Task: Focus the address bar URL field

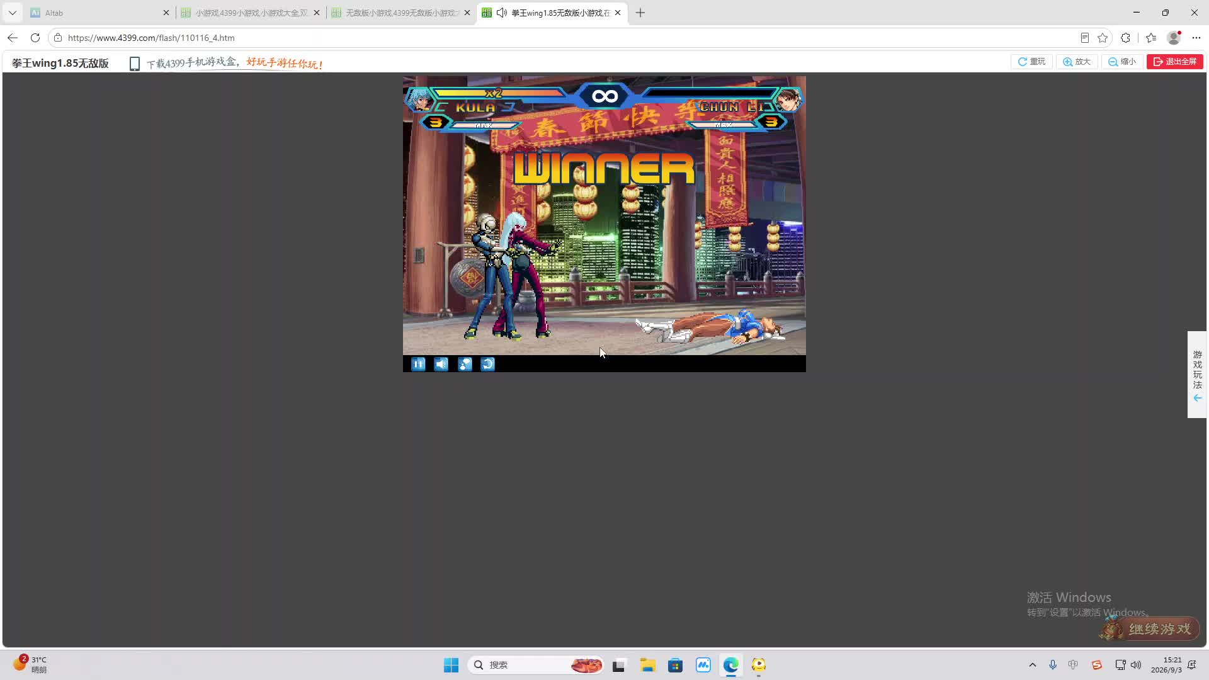Action: click(x=567, y=38)
